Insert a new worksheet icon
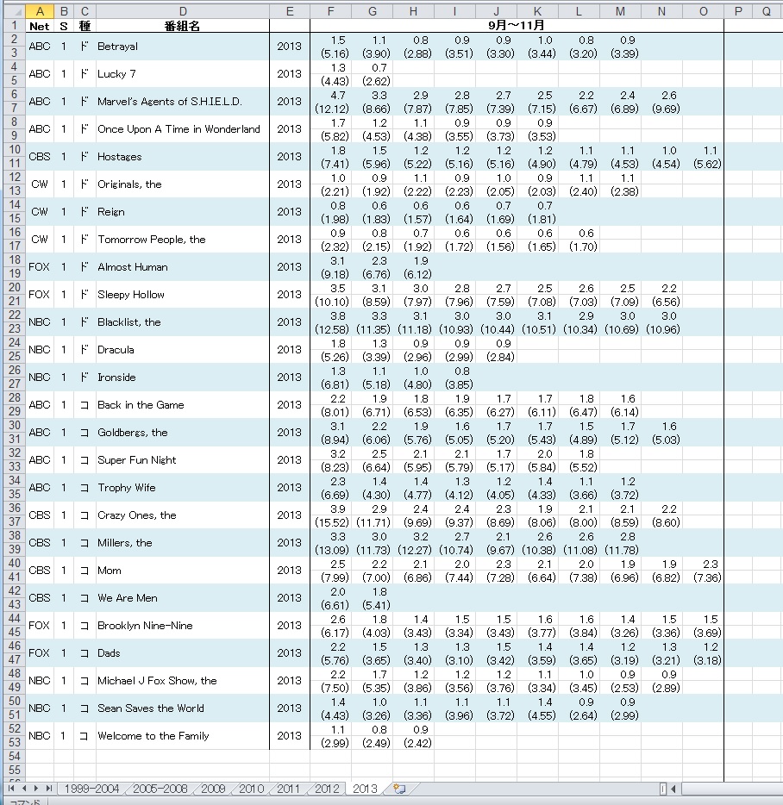Screen dimensions: 783x805 (x=400, y=789)
